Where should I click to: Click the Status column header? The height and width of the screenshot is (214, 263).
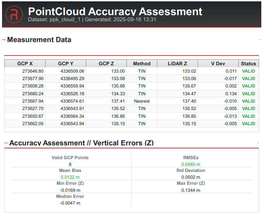tap(249, 64)
